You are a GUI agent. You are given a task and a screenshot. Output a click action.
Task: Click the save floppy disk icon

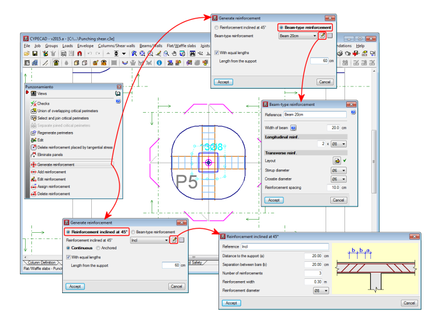point(35,53)
